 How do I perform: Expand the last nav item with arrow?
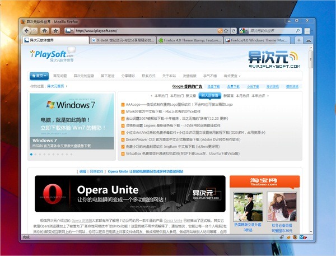[232, 76]
